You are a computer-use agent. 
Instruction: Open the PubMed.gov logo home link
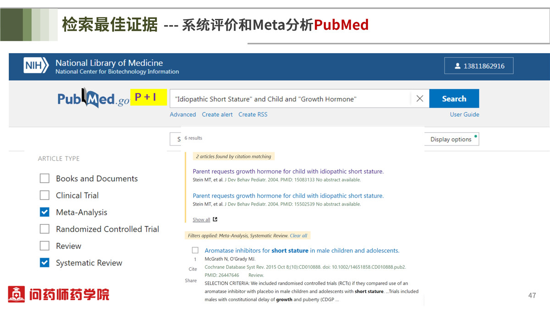93,98
